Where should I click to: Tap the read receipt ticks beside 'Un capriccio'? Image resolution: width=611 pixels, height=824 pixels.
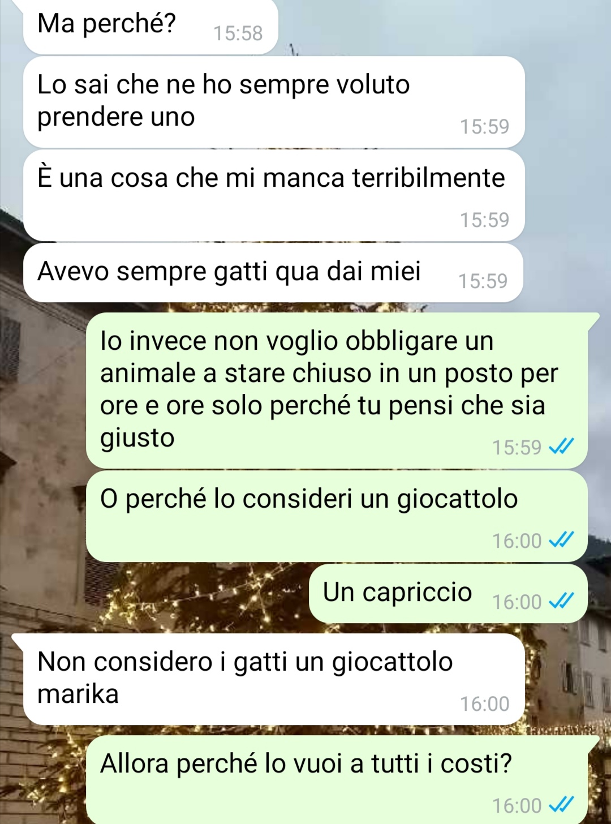tap(562, 601)
